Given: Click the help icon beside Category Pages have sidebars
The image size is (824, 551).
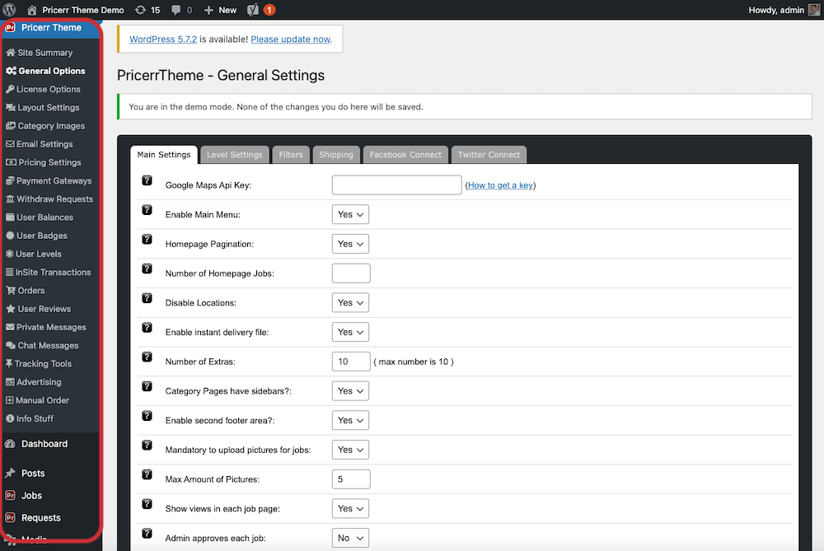Looking at the screenshot, I should click(x=147, y=386).
